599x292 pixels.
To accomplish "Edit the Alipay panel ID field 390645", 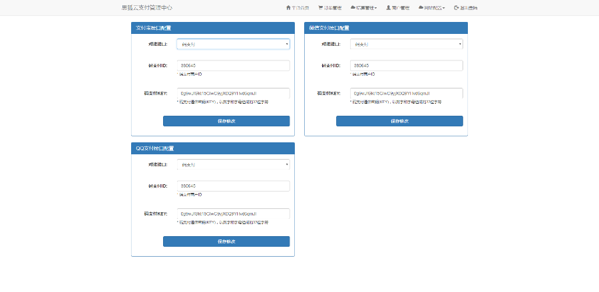I will tap(233, 66).
